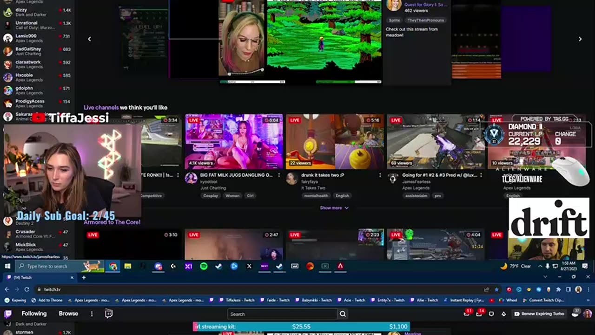Open the Add to Throne bookmark
The width and height of the screenshot is (595, 335).
pos(47,300)
